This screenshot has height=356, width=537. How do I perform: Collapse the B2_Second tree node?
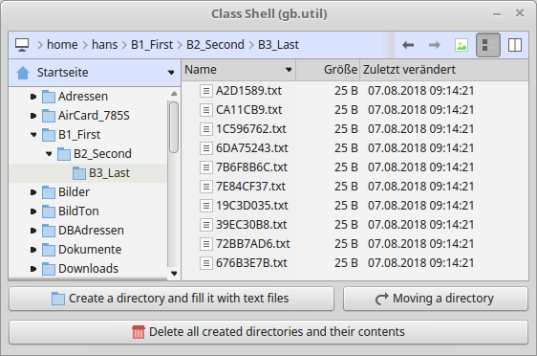tap(49, 154)
